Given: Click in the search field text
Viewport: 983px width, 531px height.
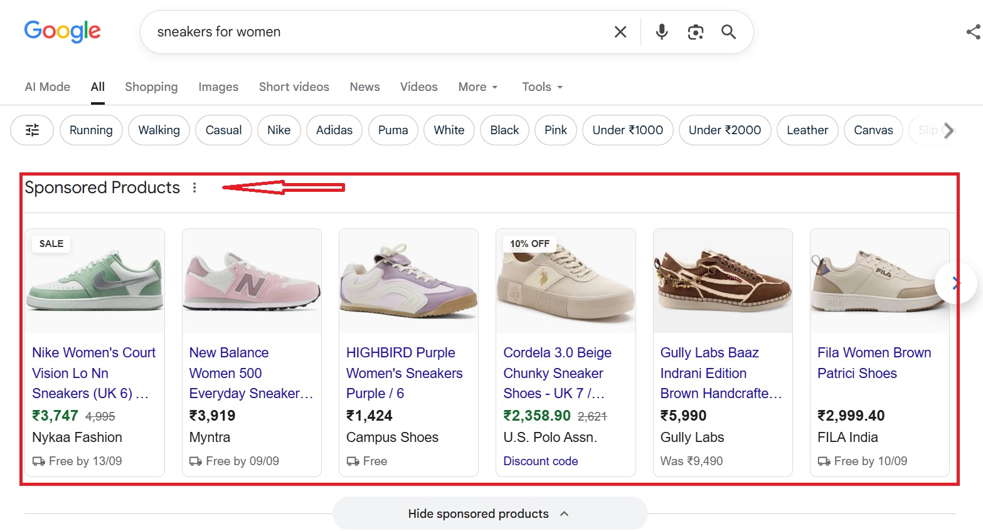Looking at the screenshot, I should [219, 32].
